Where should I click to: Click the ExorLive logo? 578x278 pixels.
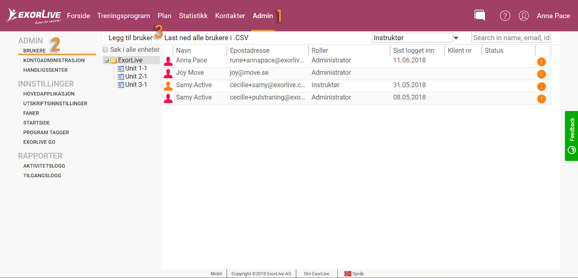[34, 16]
